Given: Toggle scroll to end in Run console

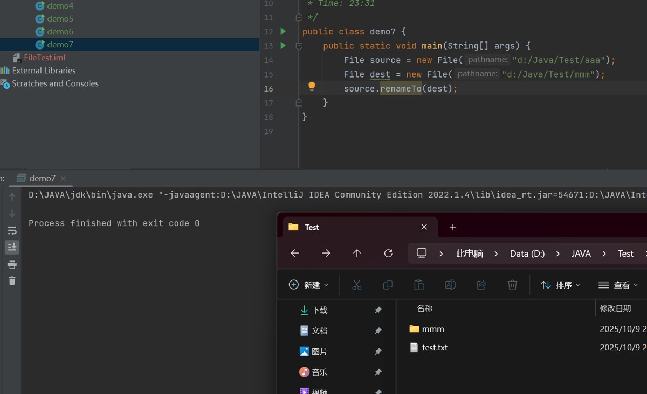Looking at the screenshot, I should (x=12, y=247).
